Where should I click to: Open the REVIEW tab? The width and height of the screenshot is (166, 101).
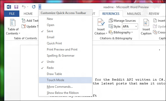click(x=154, y=14)
